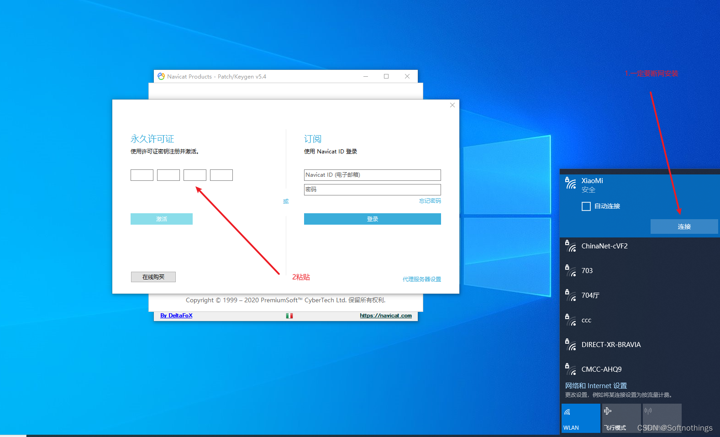Toggle the WLAN quick action tile

[581, 418]
